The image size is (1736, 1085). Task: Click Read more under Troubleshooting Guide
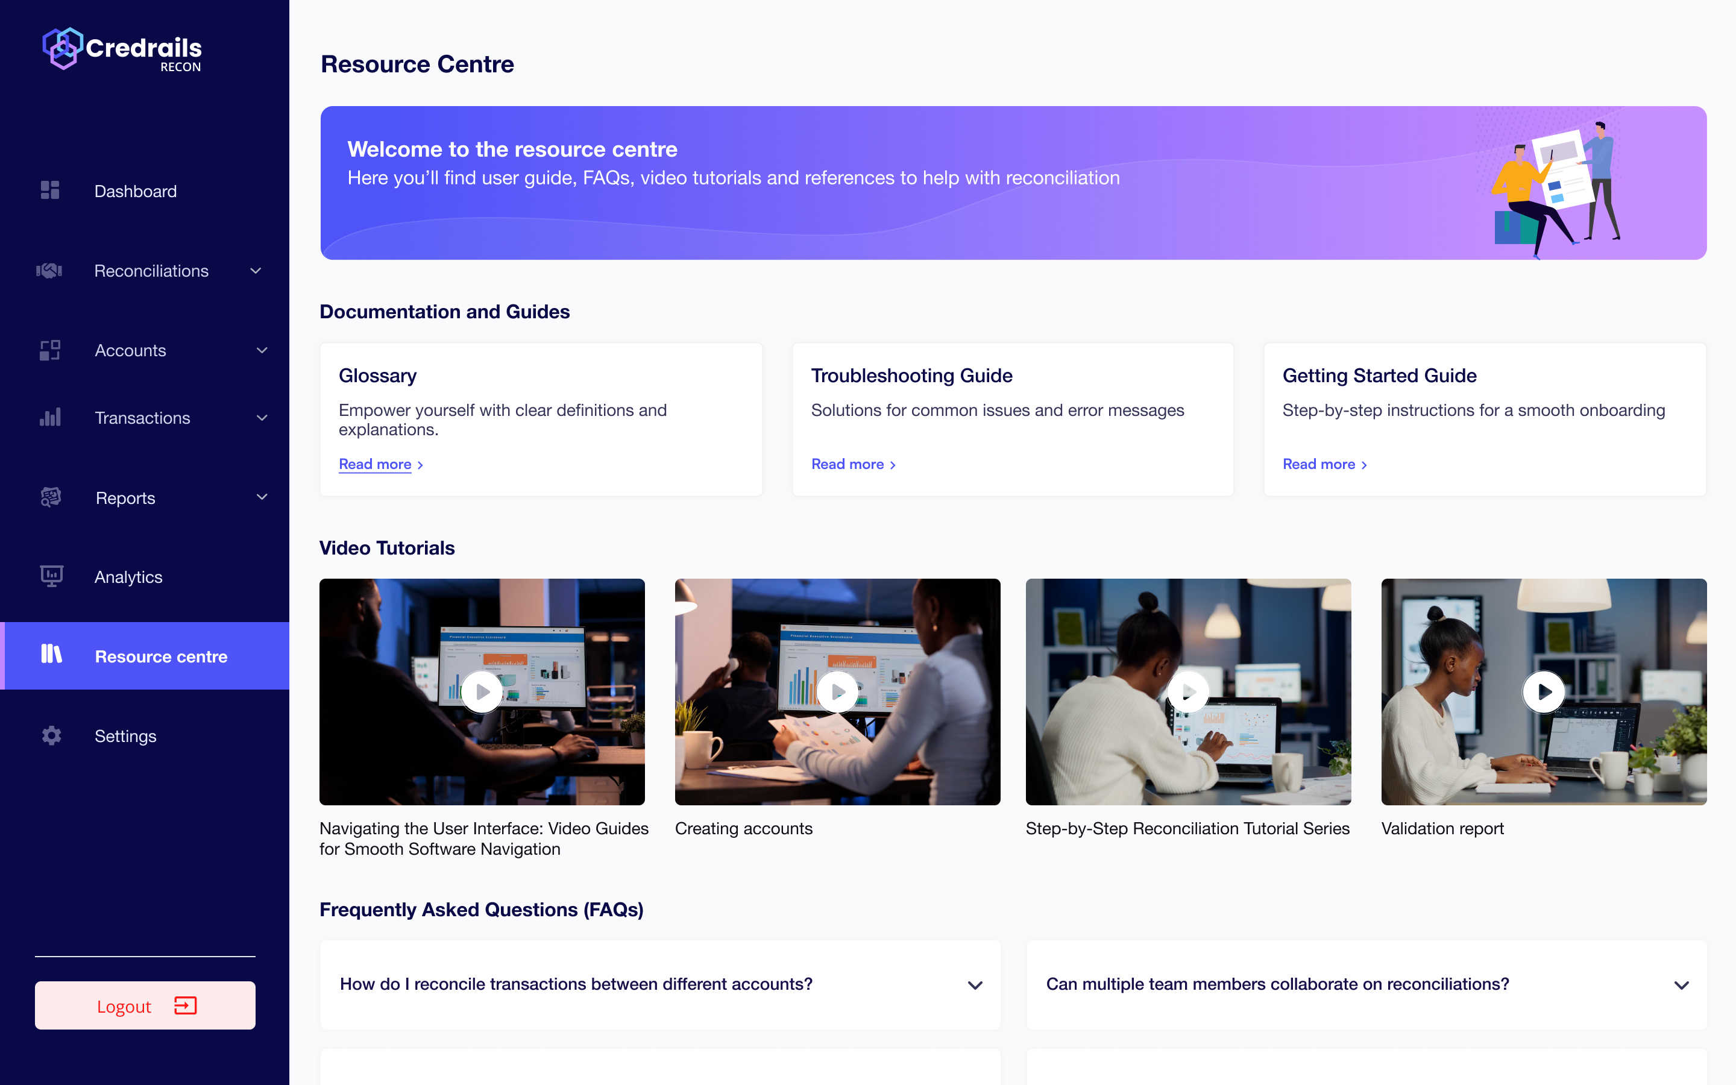(847, 464)
